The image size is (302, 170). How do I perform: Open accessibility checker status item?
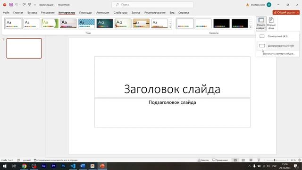point(56,160)
